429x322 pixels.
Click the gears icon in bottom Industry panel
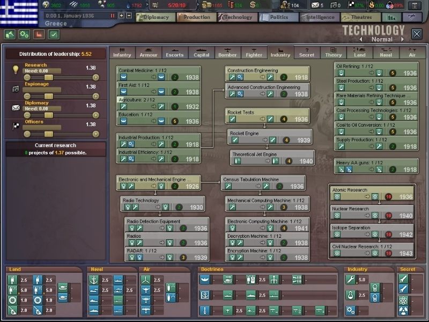click(x=351, y=311)
